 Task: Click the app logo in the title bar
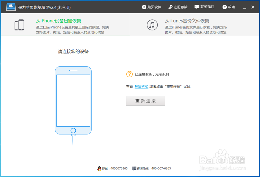point(10,7)
